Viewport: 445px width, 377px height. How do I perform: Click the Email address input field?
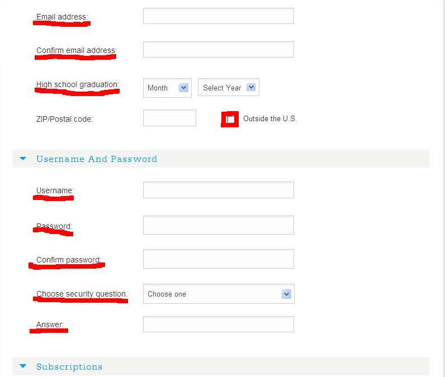pos(218,16)
